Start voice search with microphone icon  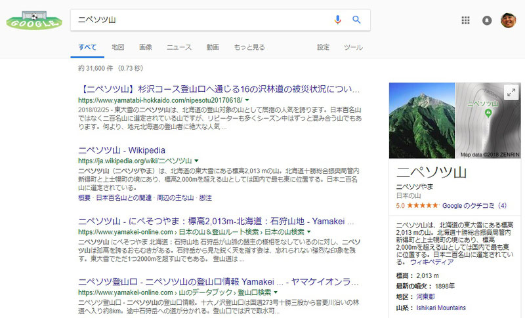(337, 20)
